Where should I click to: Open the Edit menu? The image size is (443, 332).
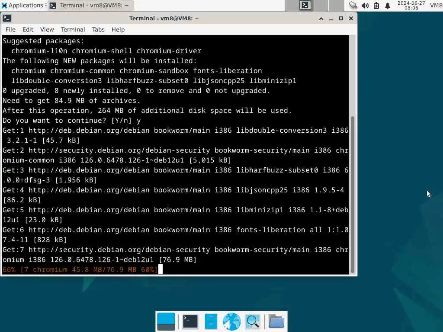click(28, 29)
